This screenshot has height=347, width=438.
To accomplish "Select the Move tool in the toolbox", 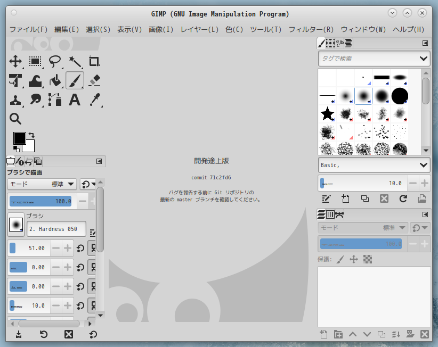I will pyautogui.click(x=15, y=61).
